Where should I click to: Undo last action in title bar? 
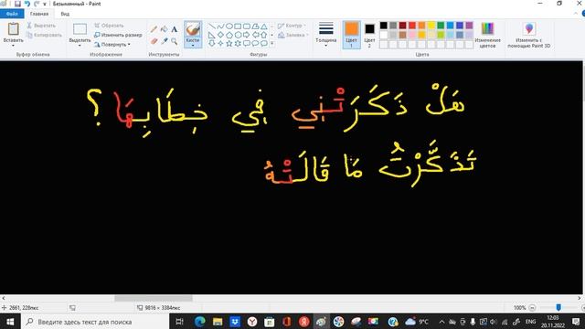coord(27,4)
